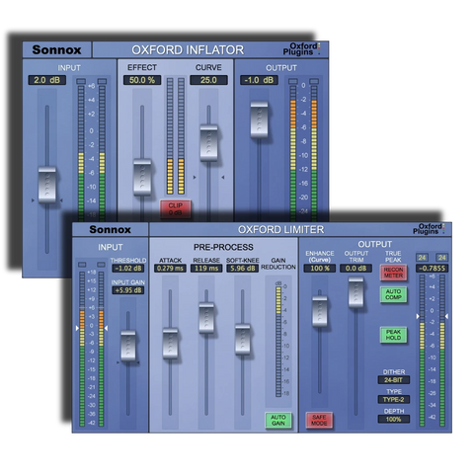The width and height of the screenshot is (474, 474).
Task: Click the Inflator effect value 50.0 %
Action: pos(142,80)
